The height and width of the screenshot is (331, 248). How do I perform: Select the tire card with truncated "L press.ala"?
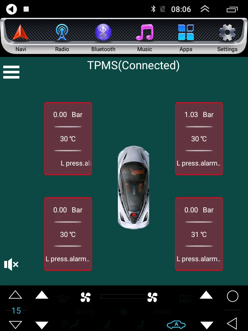(x=68, y=139)
